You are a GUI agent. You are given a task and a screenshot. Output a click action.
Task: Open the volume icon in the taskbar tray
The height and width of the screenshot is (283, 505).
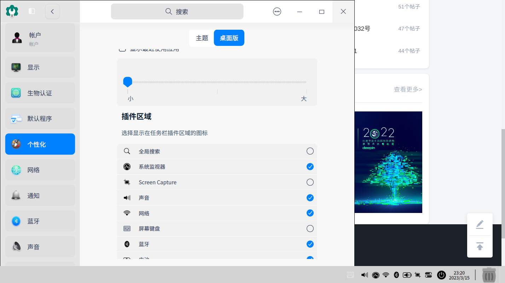[x=365, y=275]
